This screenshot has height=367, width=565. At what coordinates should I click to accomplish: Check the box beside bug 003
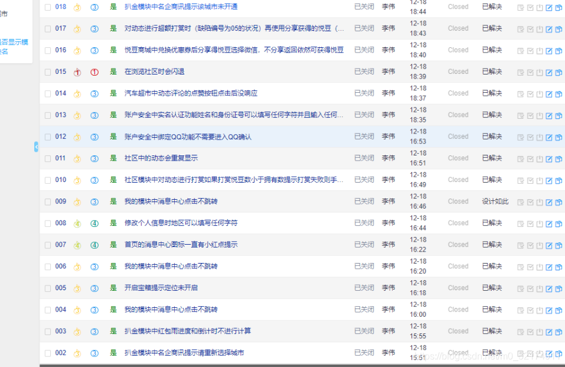(x=48, y=332)
